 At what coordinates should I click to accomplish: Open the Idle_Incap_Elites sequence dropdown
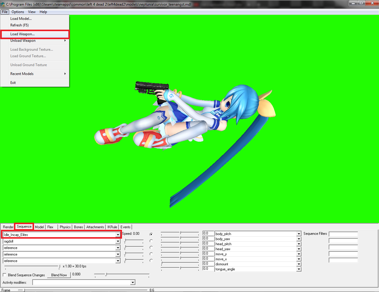coord(118,235)
